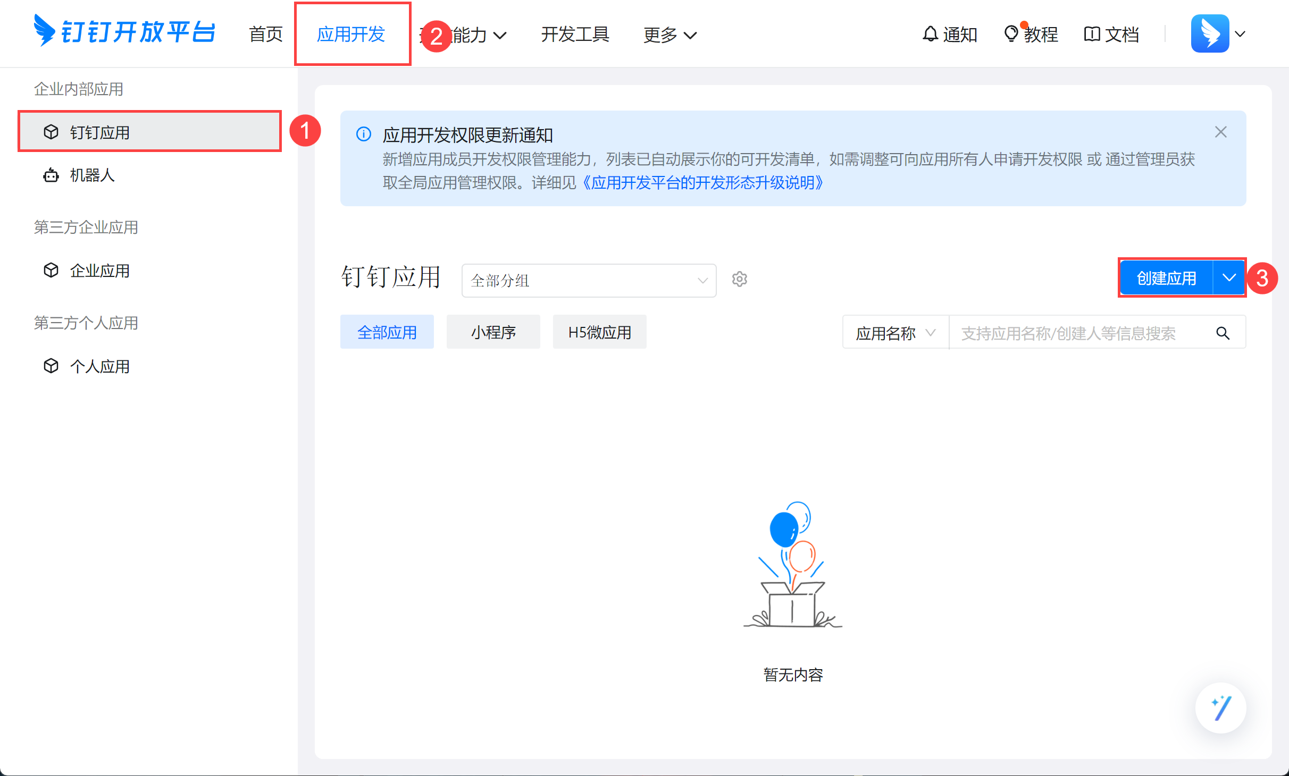The height and width of the screenshot is (776, 1289).
Task: Open the 应用名称 search type dropdown
Action: tap(895, 333)
